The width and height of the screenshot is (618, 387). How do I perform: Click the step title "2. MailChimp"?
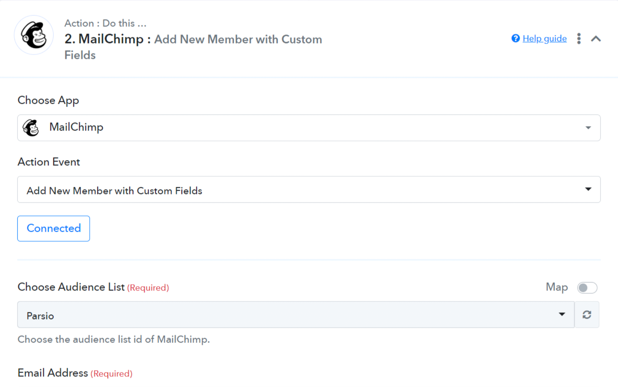point(104,39)
